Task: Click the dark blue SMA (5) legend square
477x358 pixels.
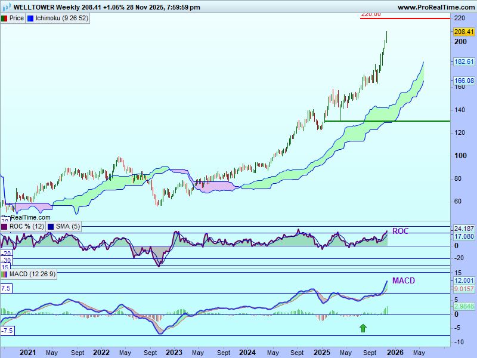Action: coord(50,227)
